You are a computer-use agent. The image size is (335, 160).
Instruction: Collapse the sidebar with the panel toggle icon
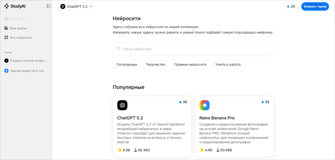tap(48, 6)
